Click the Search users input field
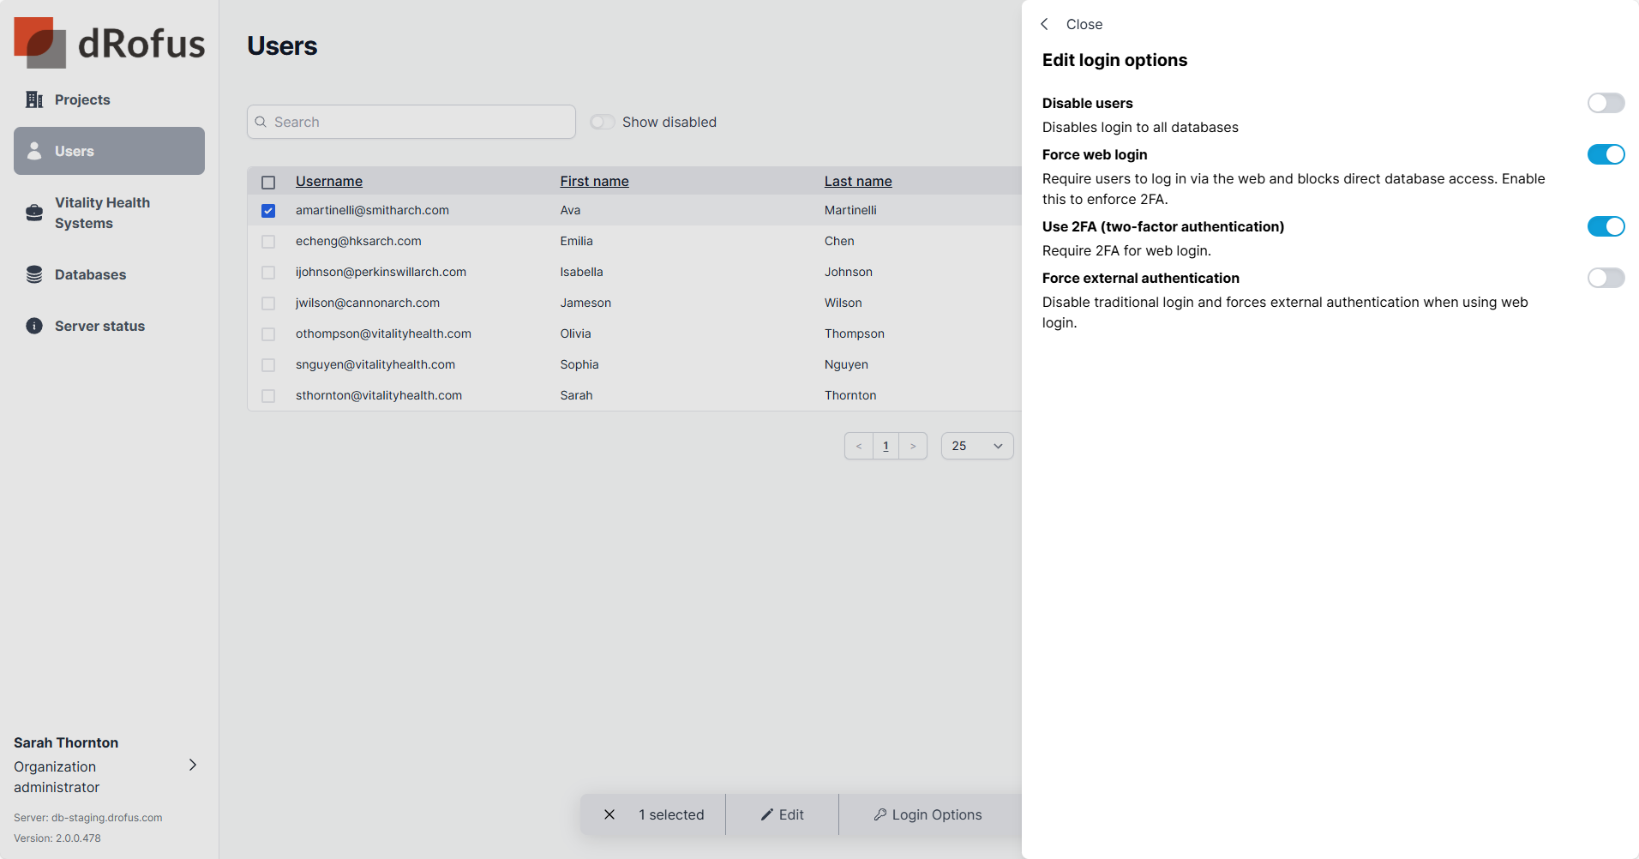1639x859 pixels. pos(411,122)
